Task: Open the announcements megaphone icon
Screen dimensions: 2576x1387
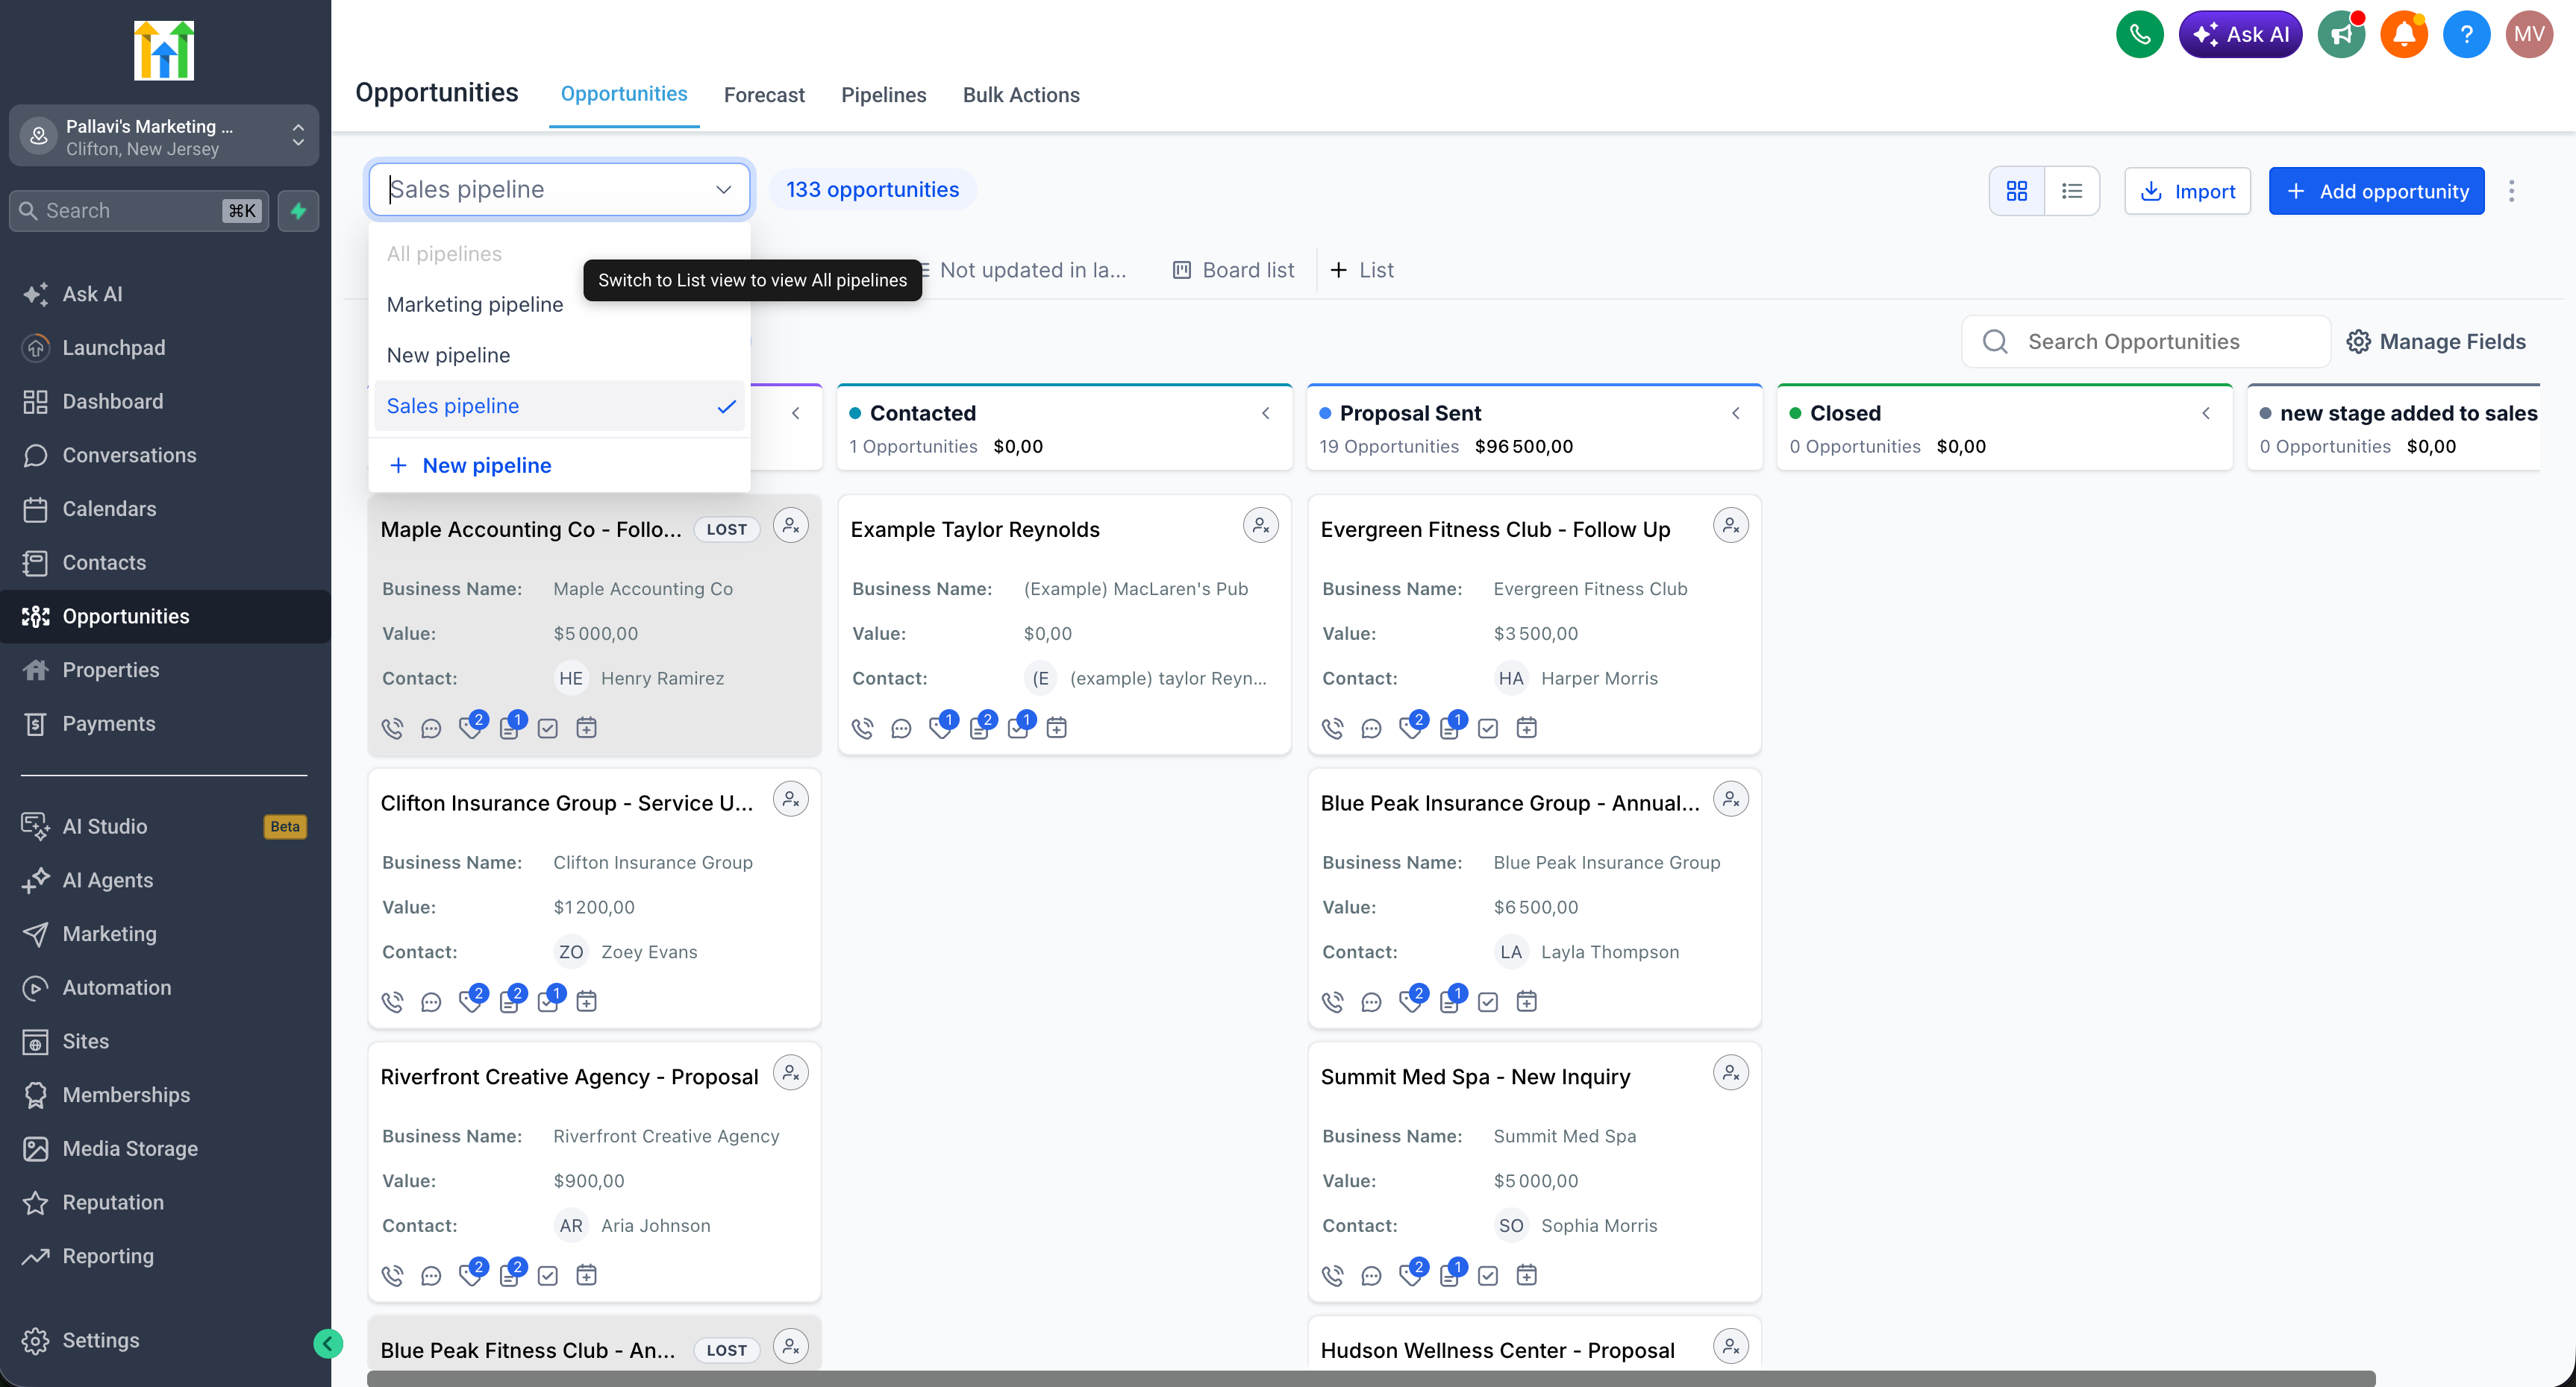Action: point(2341,35)
